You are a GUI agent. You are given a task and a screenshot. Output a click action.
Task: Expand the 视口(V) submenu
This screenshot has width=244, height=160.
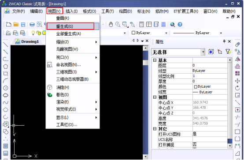(73, 57)
